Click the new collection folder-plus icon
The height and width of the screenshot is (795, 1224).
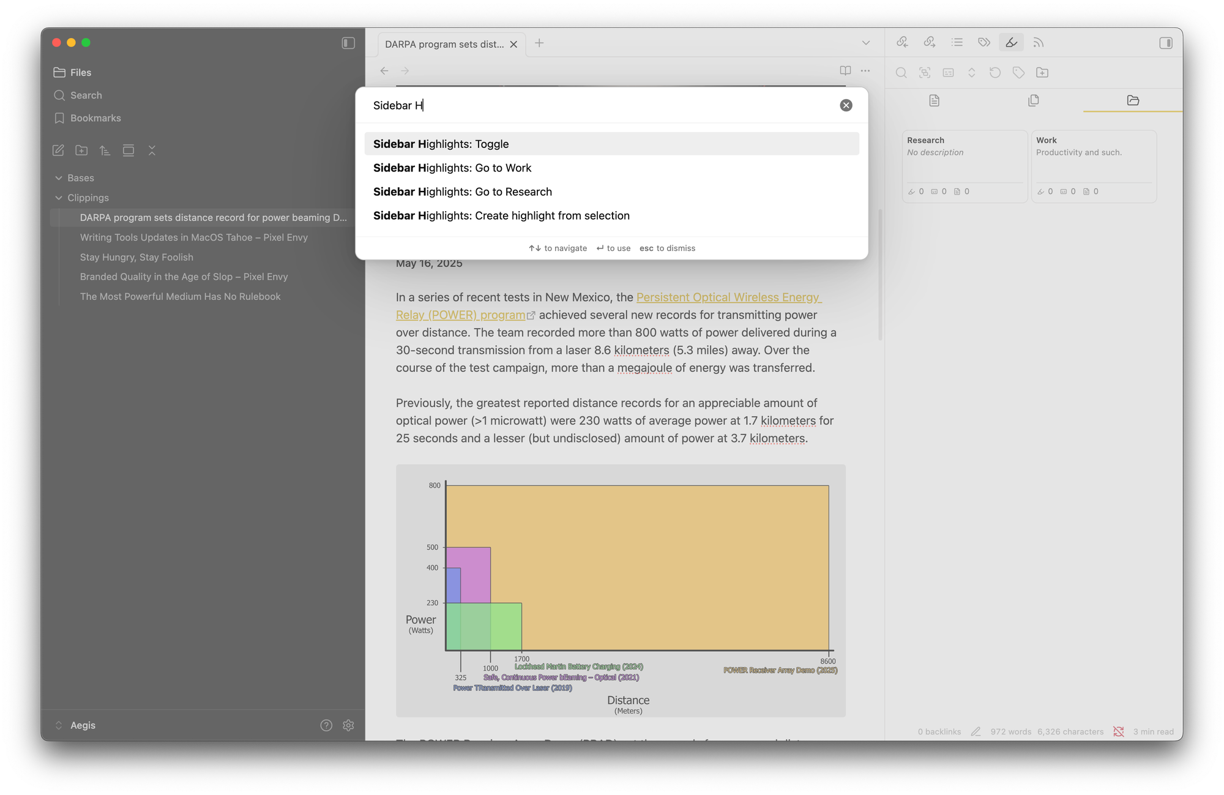pos(1042,72)
